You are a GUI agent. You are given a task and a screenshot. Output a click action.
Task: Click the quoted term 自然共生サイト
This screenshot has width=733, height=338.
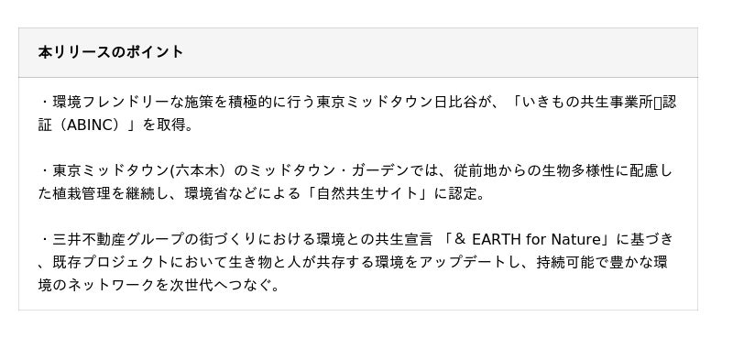[367, 193]
